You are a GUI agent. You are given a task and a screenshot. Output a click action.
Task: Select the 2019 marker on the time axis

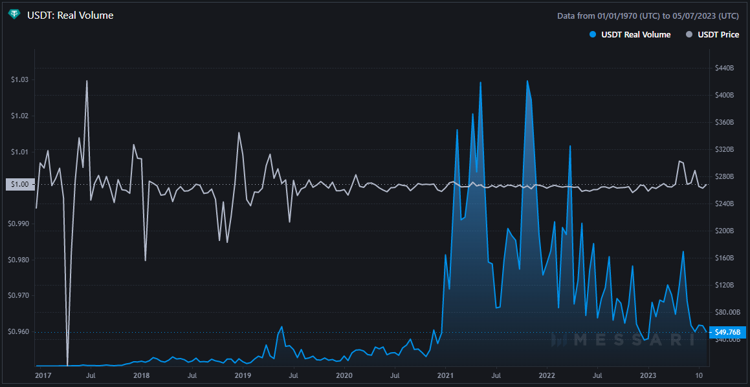[243, 375]
